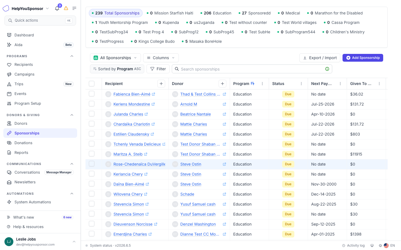
Task: Click Sorted by Program ASC control
Action: point(117,69)
